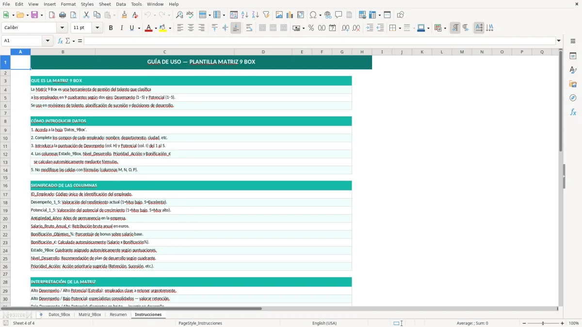Expand the Font Name dropdown
The height and width of the screenshot is (327, 582).
62,28
